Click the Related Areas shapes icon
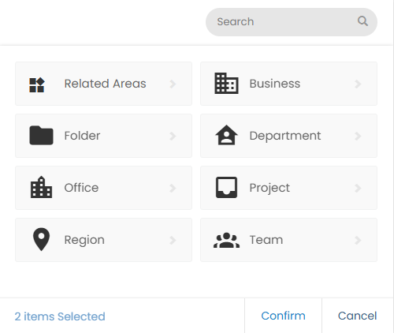The image size is (394, 333). (37, 85)
